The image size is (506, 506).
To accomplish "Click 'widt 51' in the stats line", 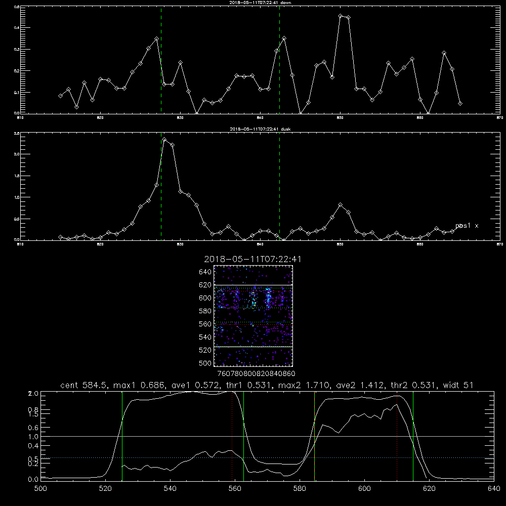I will [458, 385].
